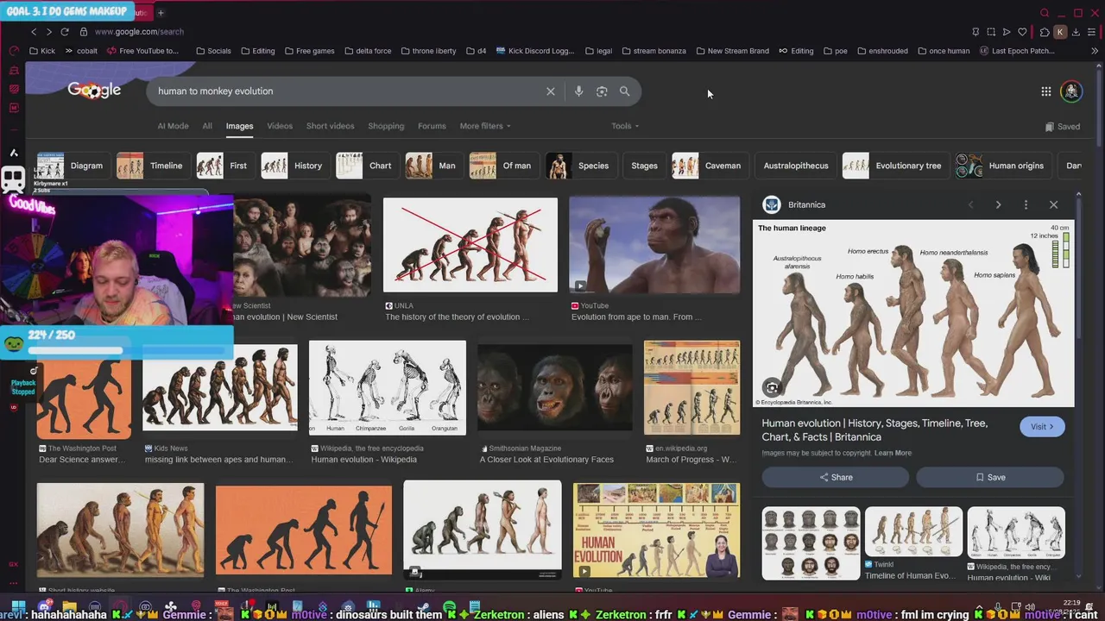
Task: Select the Human origins filter chip
Action: tap(1003, 166)
